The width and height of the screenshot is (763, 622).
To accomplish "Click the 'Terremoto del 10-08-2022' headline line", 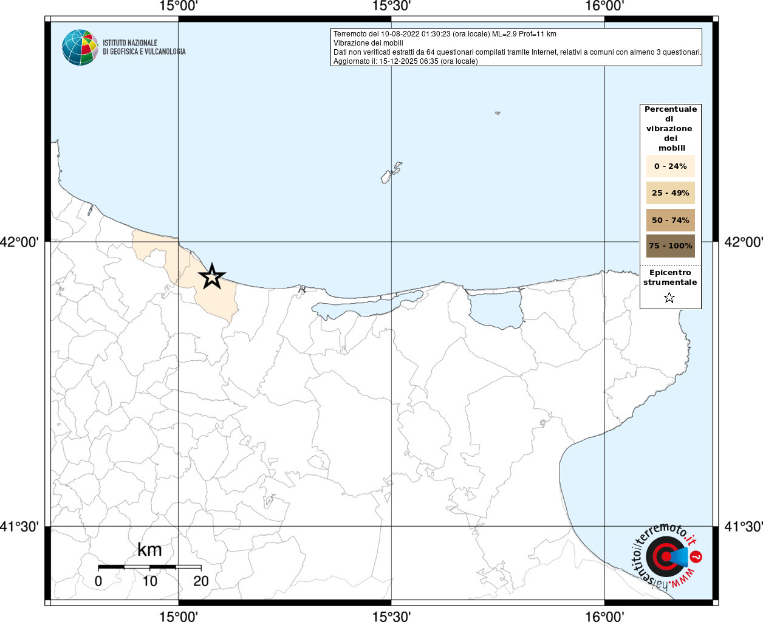I will pyautogui.click(x=445, y=34).
